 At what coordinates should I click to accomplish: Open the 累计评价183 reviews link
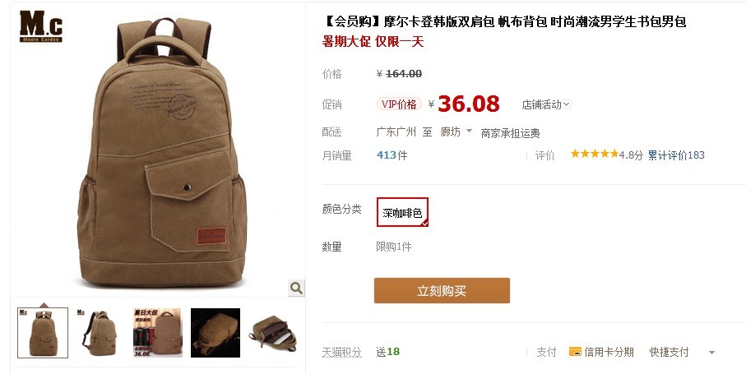(x=676, y=155)
